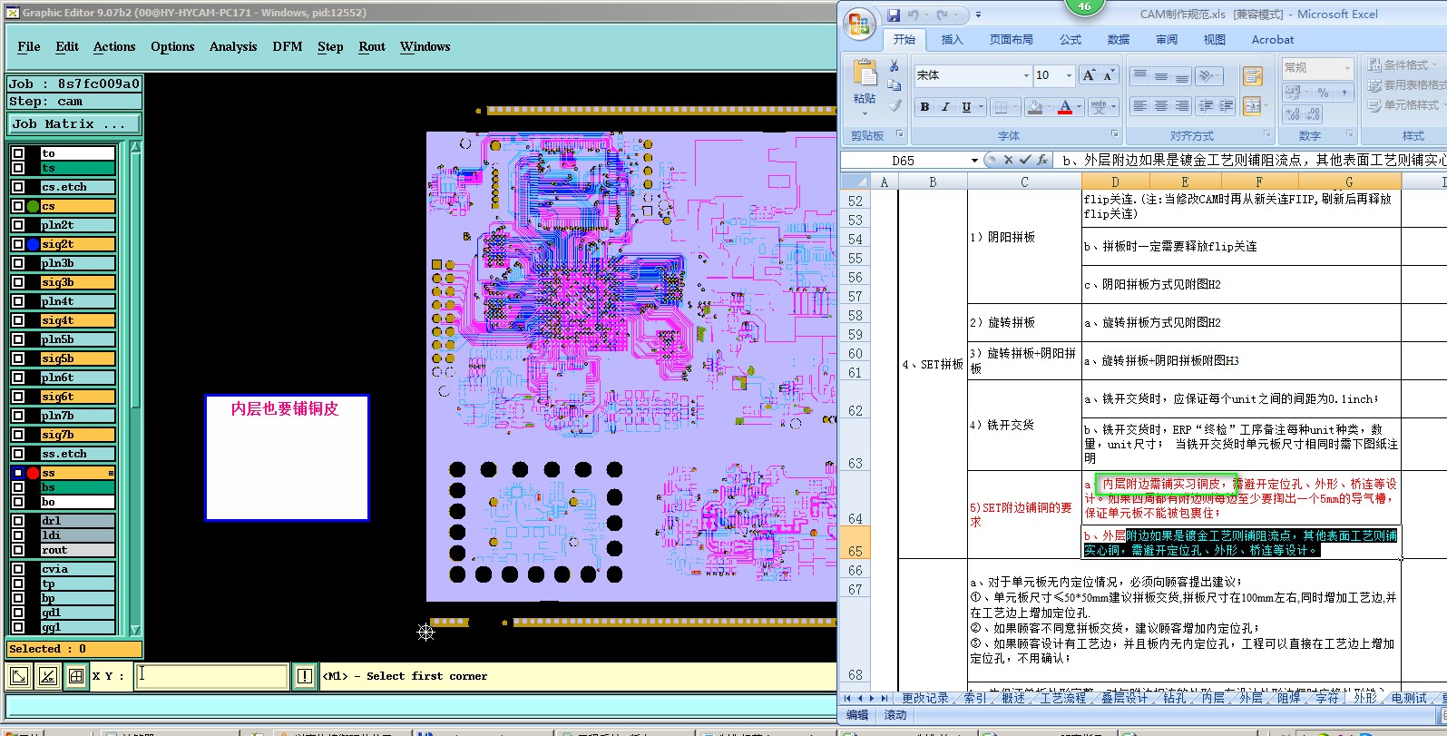The width and height of the screenshot is (1447, 736).
Task: Click the grid window tool in Graphic Editor
Action: tap(76, 676)
